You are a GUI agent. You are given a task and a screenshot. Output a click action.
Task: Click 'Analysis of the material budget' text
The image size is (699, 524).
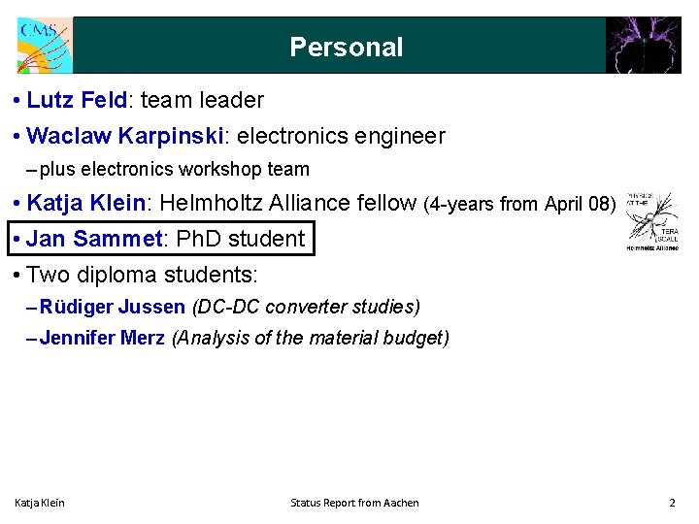point(311,339)
